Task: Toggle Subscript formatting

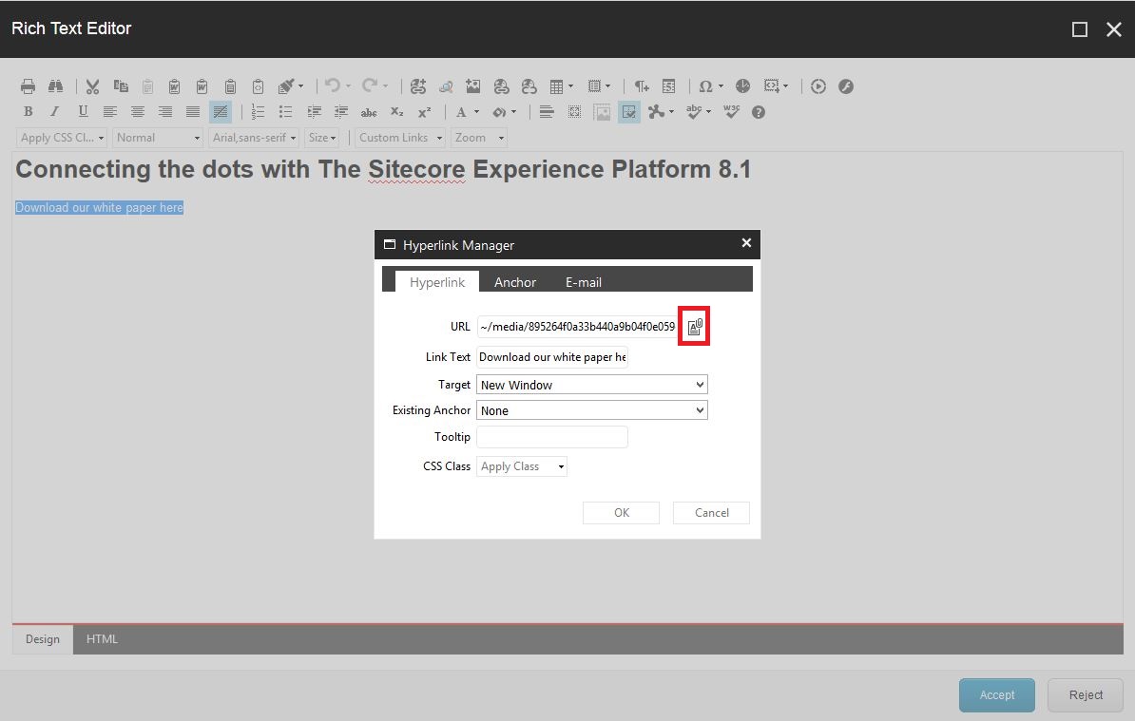Action: click(x=396, y=111)
